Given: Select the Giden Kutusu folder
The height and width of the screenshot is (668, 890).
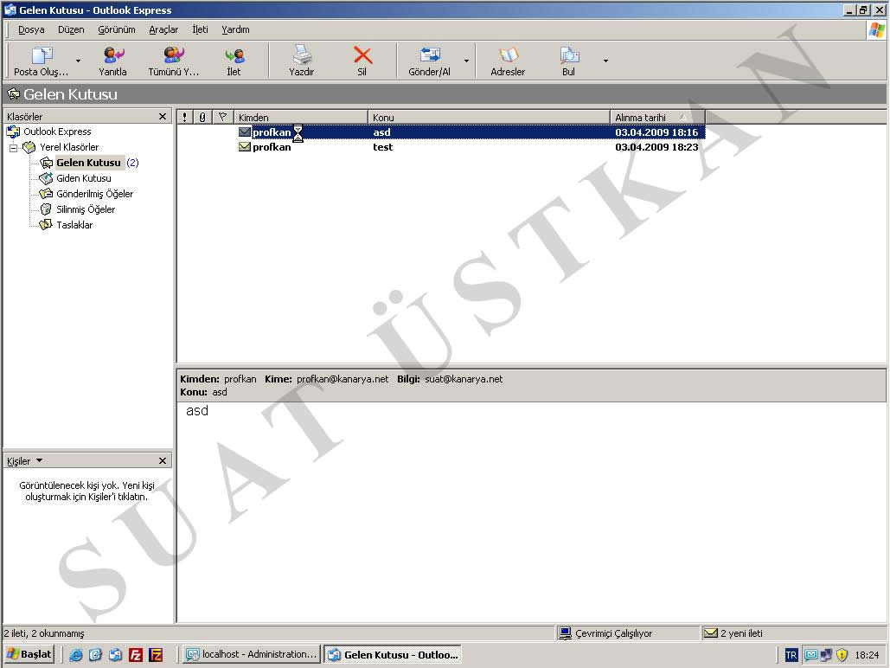Looking at the screenshot, I should click(83, 178).
